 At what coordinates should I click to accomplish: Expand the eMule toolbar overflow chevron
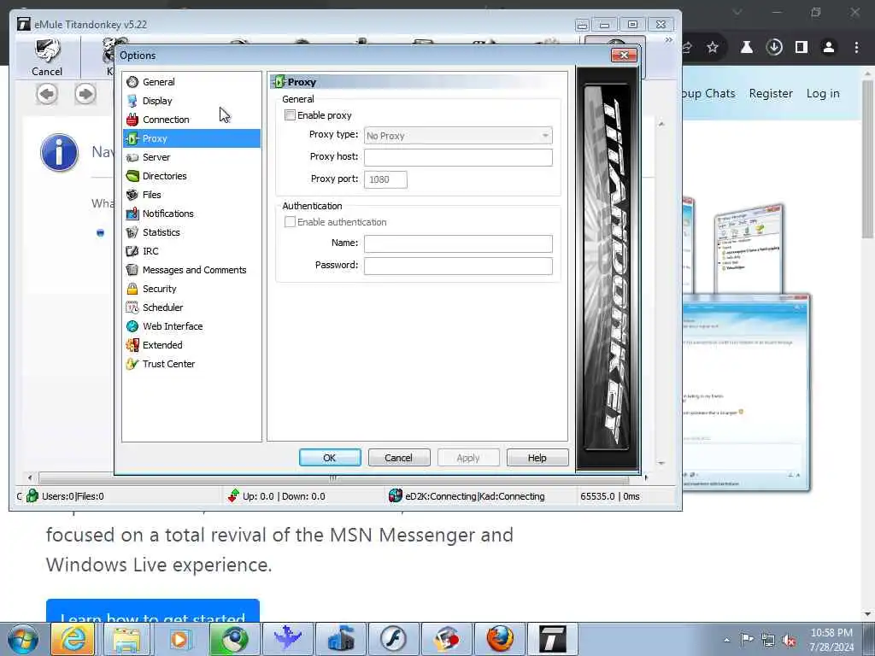(668, 40)
